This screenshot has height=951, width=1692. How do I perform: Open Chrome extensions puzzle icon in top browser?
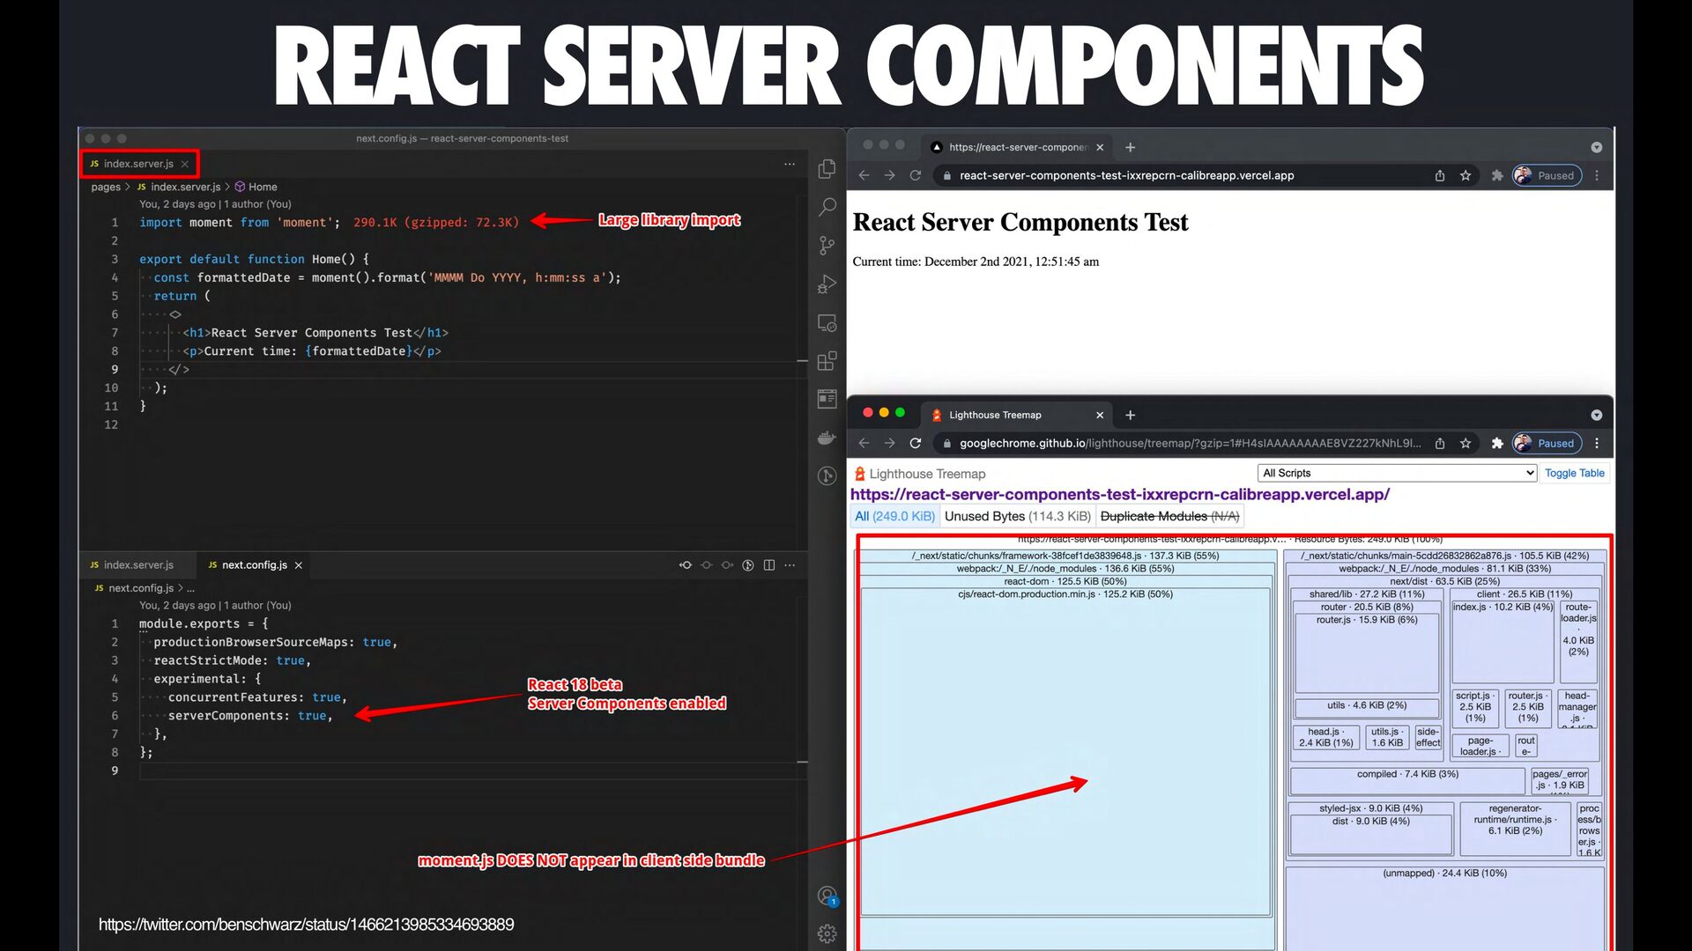point(1496,175)
